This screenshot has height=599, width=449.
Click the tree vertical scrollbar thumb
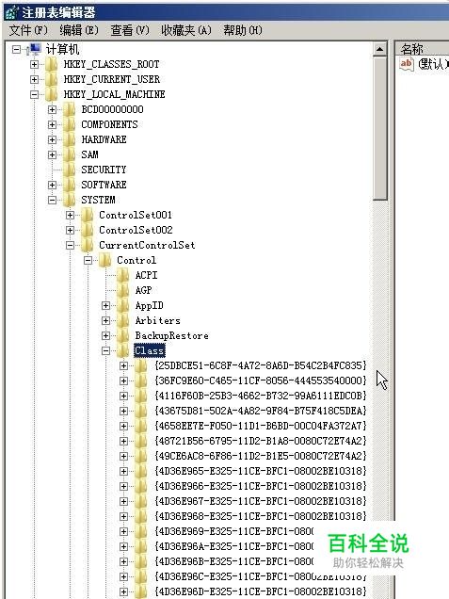(380, 128)
